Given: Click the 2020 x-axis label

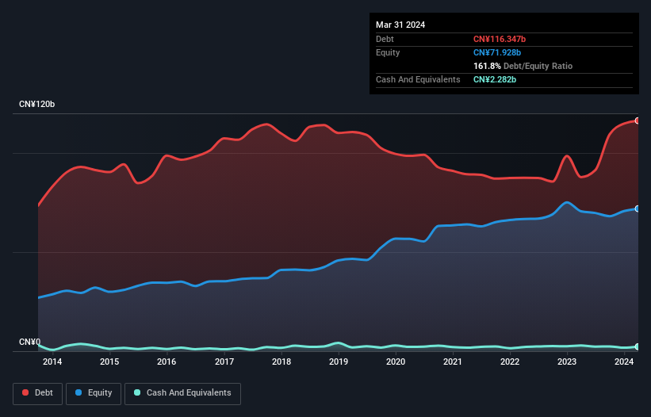Looking at the screenshot, I should coord(396,362).
